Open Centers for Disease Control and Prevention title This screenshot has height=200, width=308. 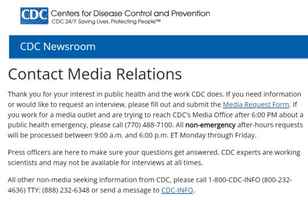(x=130, y=13)
